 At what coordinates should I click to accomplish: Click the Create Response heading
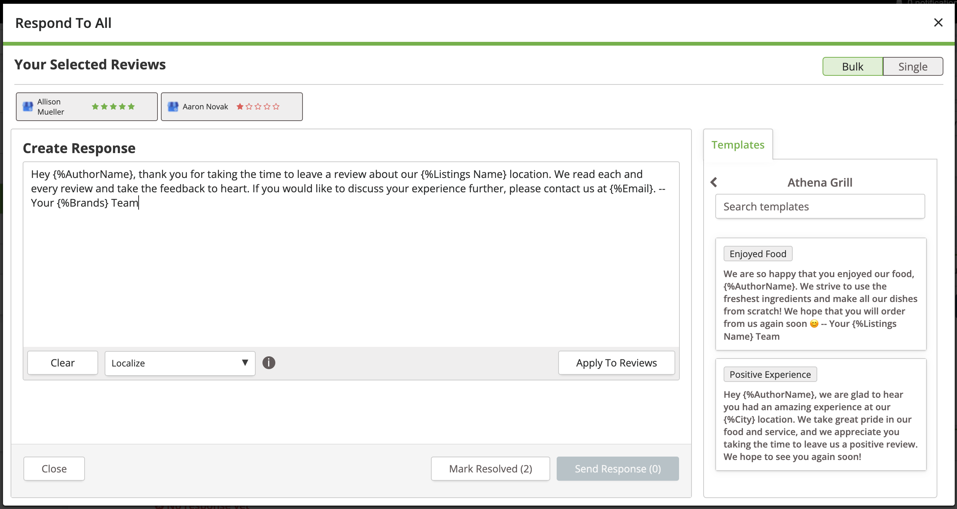click(79, 149)
